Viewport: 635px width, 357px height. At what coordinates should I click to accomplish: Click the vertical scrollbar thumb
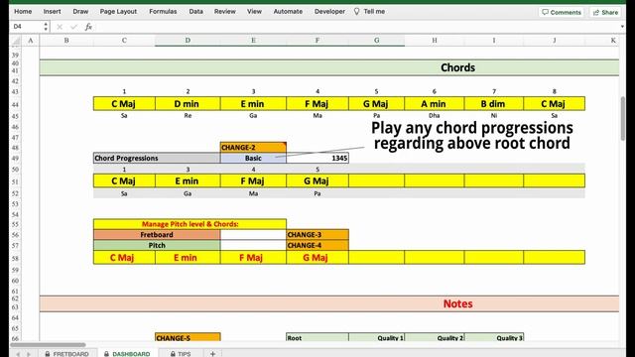(x=622, y=118)
